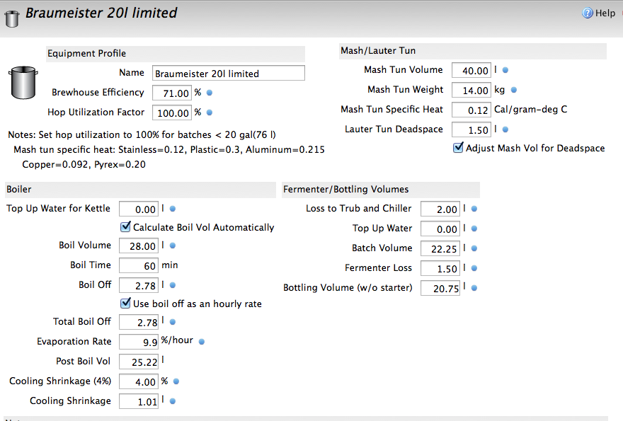This screenshot has height=421, width=623.
Task: Click blue info dot beside fermenter Top Up Water
Action: 474,229
